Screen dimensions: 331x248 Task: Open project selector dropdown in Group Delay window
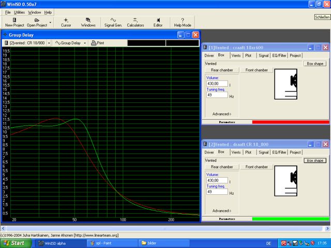[49, 43]
